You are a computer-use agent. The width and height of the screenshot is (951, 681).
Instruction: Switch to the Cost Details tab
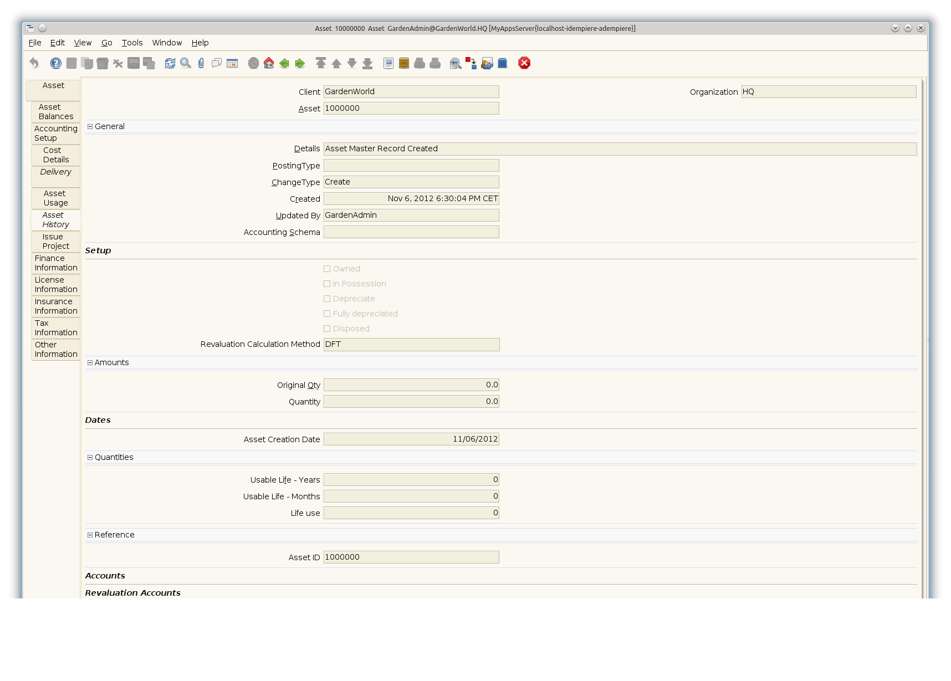[56, 155]
